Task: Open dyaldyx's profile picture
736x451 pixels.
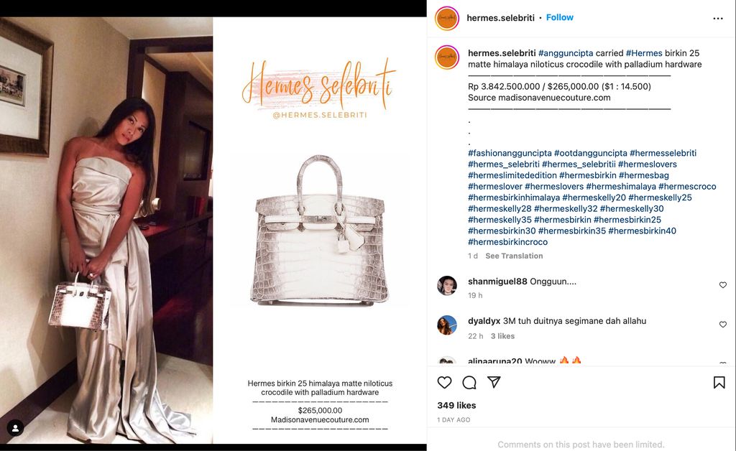Action: point(447,325)
